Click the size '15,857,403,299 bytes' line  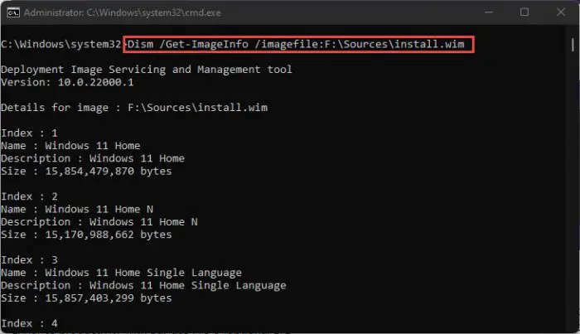tap(86, 298)
